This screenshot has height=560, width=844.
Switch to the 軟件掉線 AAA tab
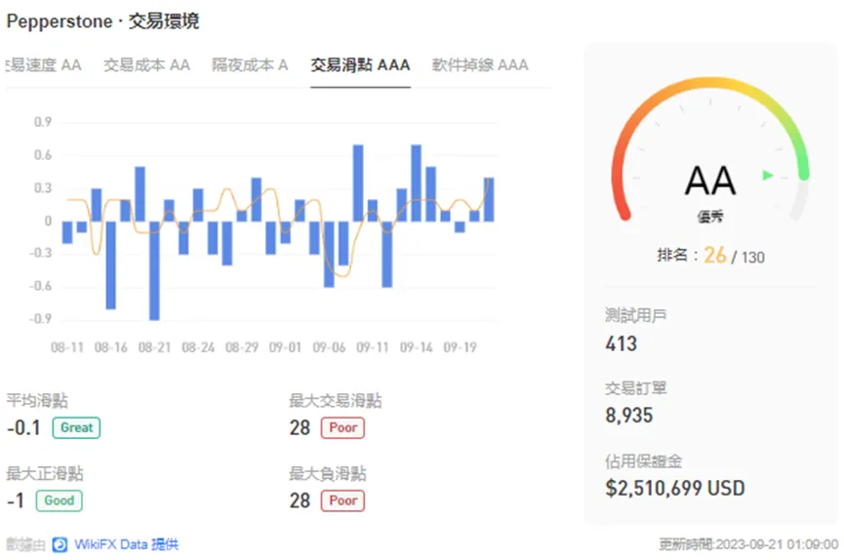tap(480, 65)
